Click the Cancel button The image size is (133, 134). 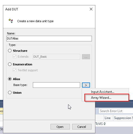[82, 127]
